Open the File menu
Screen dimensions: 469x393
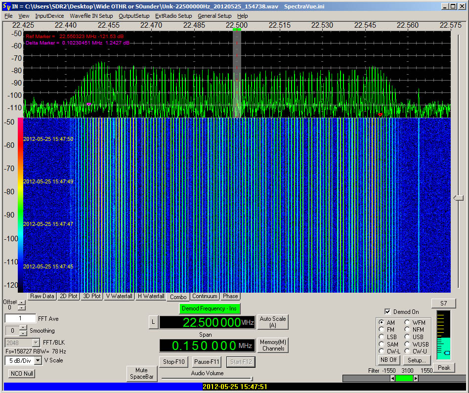coord(8,16)
